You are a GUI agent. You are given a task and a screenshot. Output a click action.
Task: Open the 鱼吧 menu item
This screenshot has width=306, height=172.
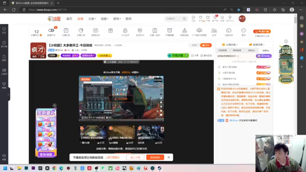click(129, 19)
